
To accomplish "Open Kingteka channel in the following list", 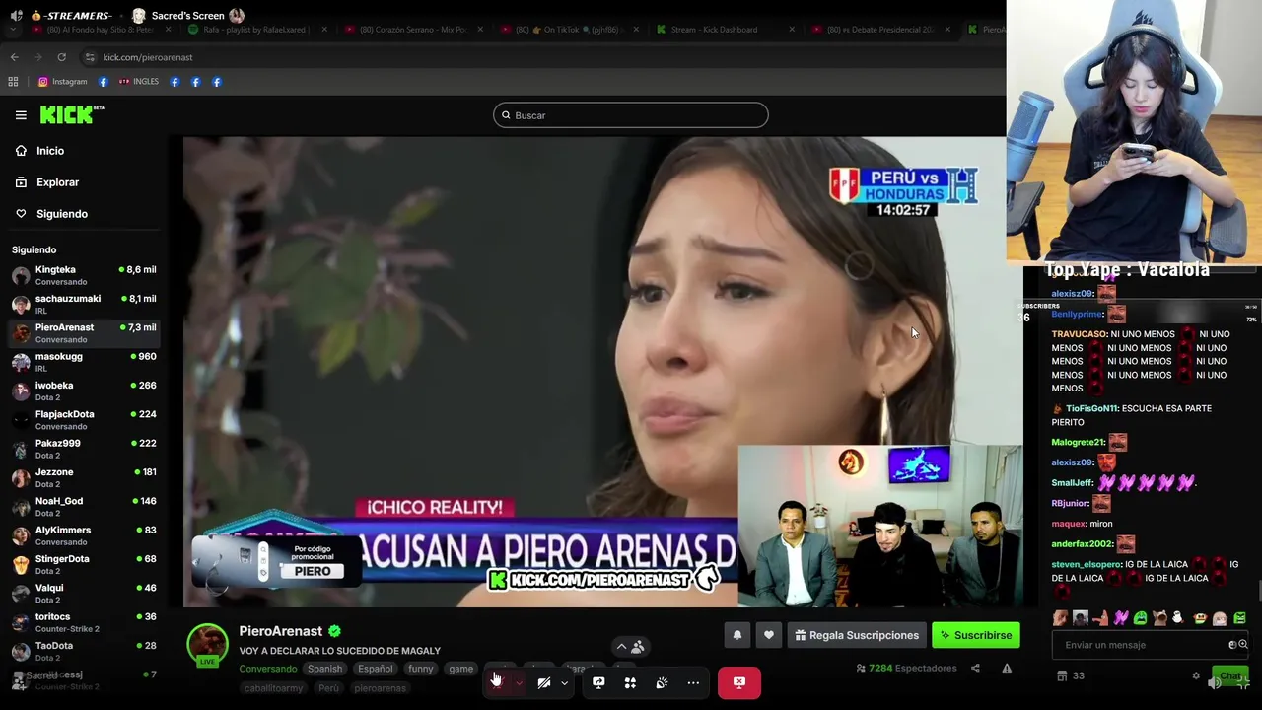I will [84, 275].
